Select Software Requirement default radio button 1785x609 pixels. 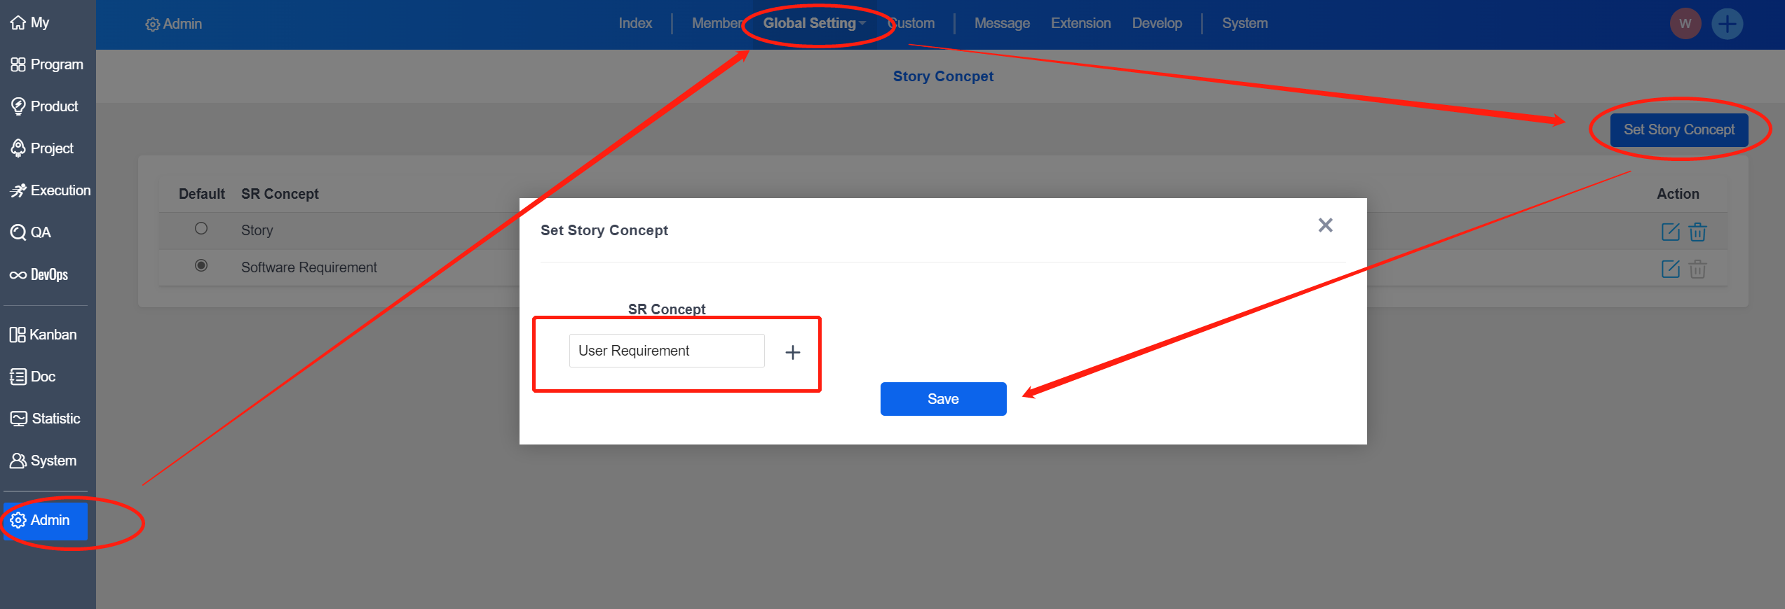[x=201, y=265]
